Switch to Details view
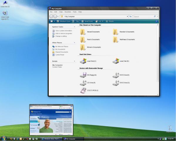The image size is (176, 141). 110,21
